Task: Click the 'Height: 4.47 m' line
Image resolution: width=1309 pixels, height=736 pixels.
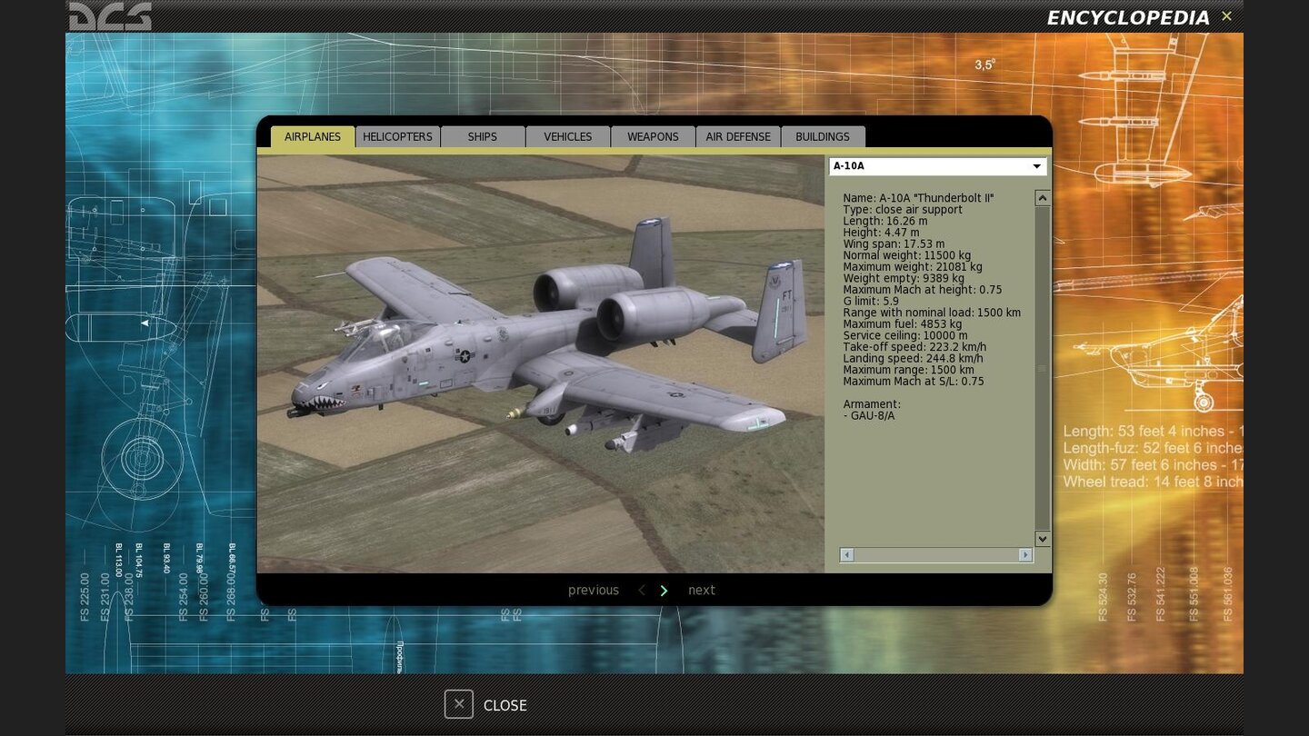Action: click(x=881, y=233)
